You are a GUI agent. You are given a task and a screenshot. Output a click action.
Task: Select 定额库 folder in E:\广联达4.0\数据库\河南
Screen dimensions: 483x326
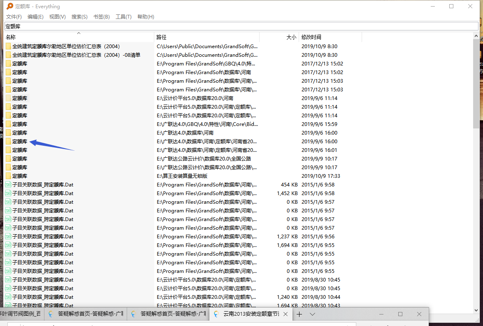pyautogui.click(x=20, y=133)
